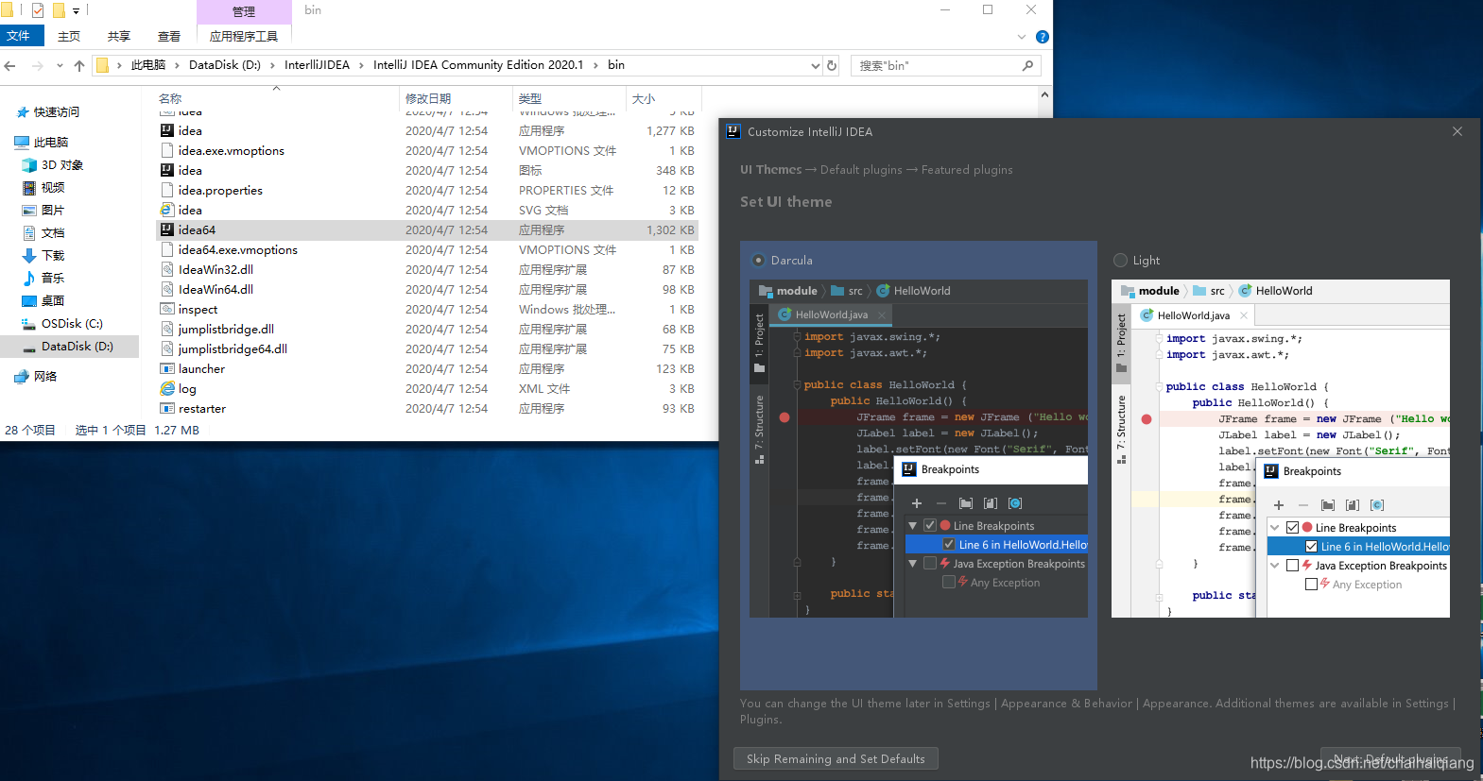
Task: Select idea64 application file
Action: (427, 230)
